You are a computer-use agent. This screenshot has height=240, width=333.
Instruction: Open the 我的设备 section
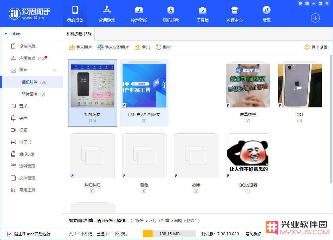pos(75,14)
